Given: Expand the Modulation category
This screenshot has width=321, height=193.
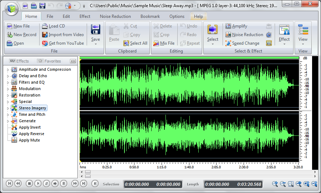Looking at the screenshot, I should [x=8, y=89].
